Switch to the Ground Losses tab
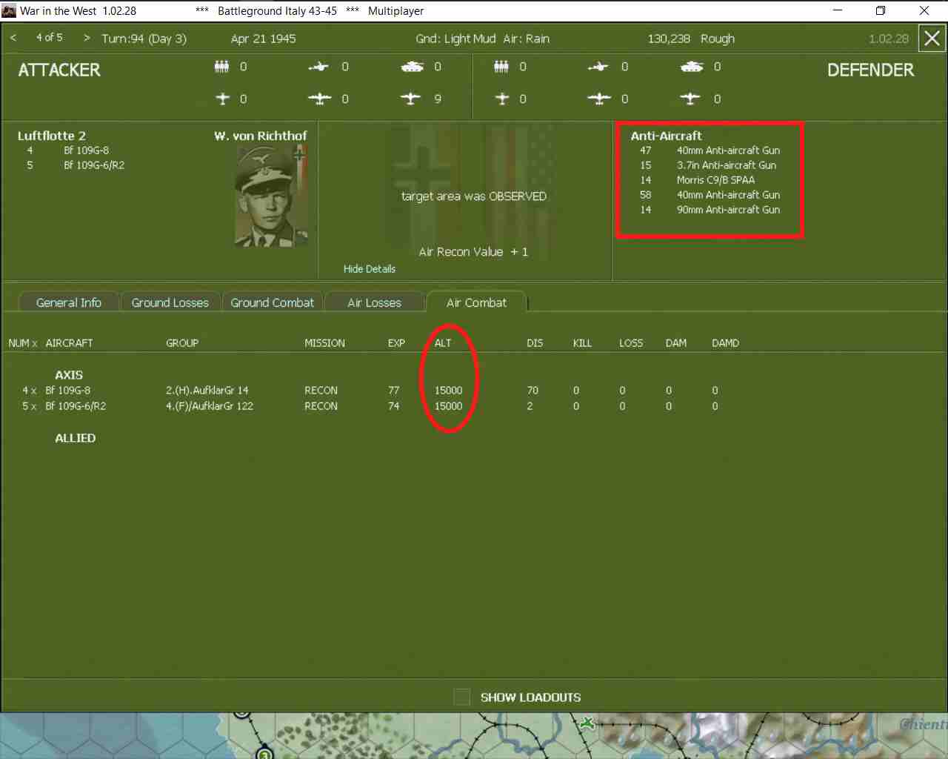The height and width of the screenshot is (759, 948). pos(170,302)
